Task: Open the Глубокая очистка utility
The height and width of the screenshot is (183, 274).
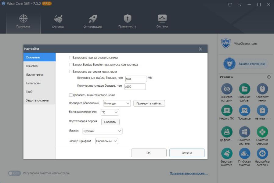Action: [244, 153]
